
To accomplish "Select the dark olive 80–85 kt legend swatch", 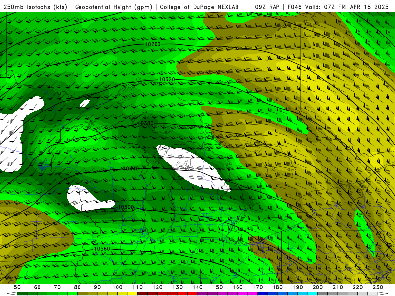I will 82,294.
